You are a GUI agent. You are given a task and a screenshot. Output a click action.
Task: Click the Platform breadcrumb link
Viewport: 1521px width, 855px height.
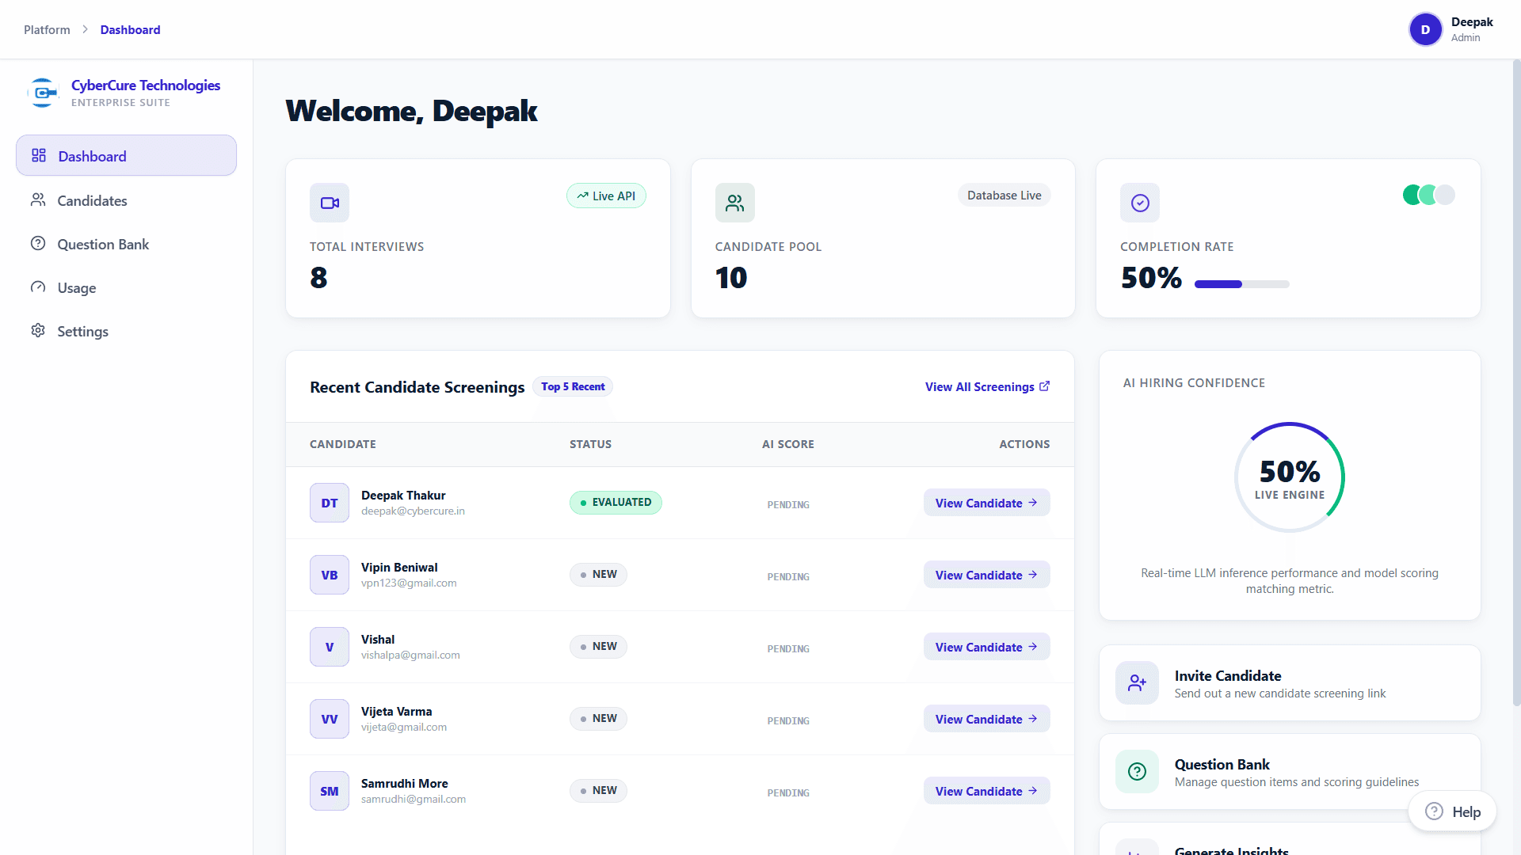(x=47, y=29)
